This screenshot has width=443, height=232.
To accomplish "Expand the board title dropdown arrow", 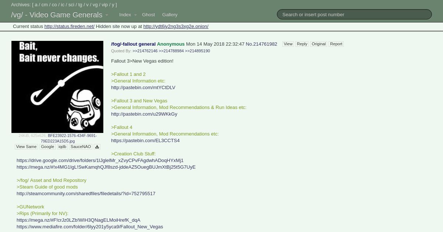I will pyautogui.click(x=107, y=15).
